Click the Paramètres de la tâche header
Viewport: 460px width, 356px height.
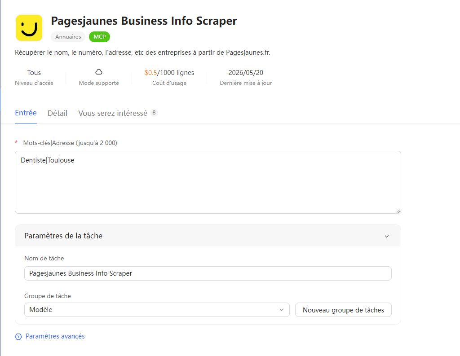pyautogui.click(x=208, y=236)
